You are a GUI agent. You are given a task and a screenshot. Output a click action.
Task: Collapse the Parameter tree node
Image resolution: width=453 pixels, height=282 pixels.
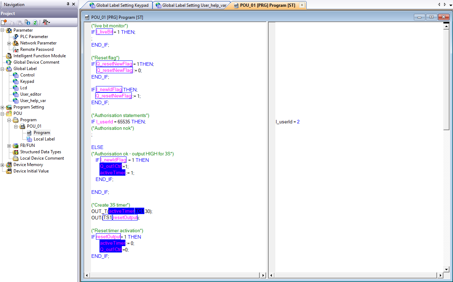2,30
